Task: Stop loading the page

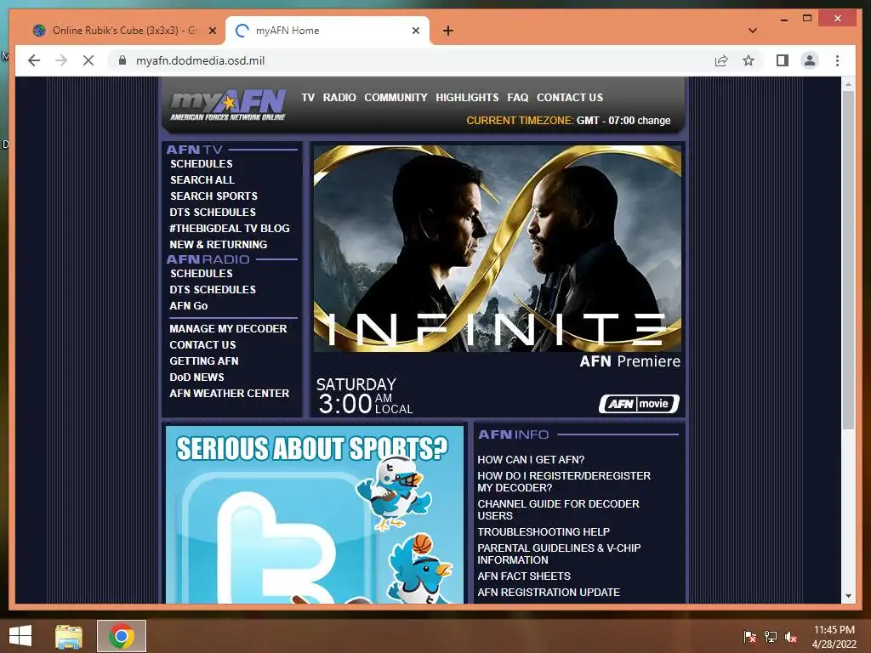Action: click(x=88, y=60)
